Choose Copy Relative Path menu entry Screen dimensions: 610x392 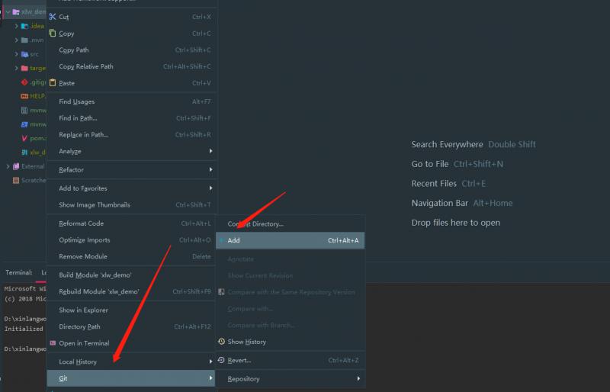click(x=130, y=66)
